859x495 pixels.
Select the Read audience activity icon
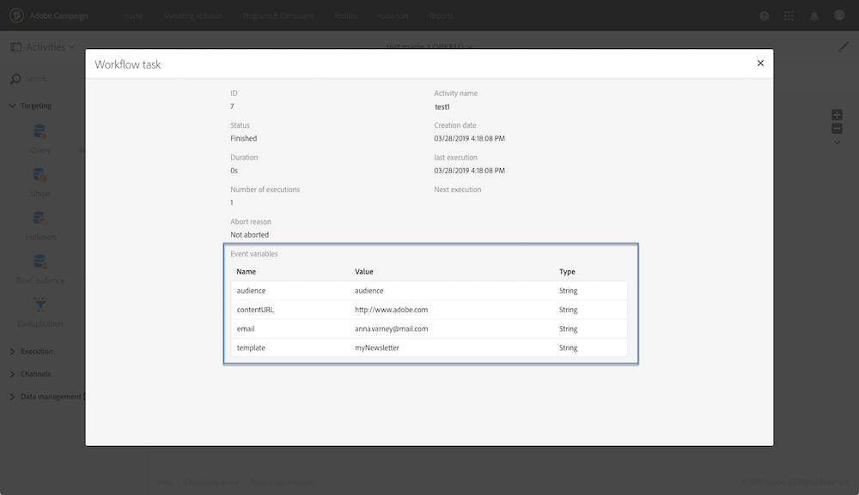click(40, 262)
